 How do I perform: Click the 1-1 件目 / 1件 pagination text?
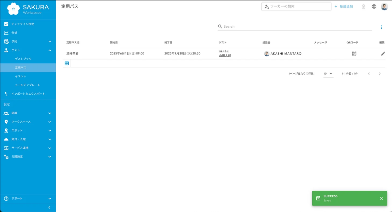pyautogui.click(x=350, y=74)
